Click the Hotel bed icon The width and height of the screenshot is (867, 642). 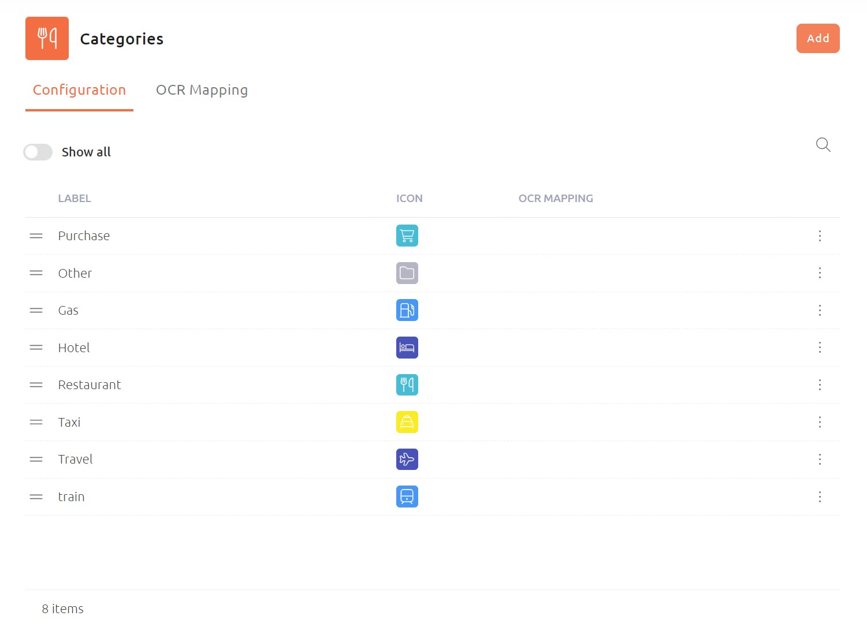(407, 348)
